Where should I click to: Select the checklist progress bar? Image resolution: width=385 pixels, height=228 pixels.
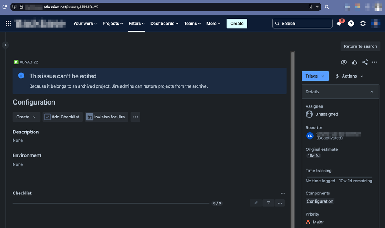111,203
